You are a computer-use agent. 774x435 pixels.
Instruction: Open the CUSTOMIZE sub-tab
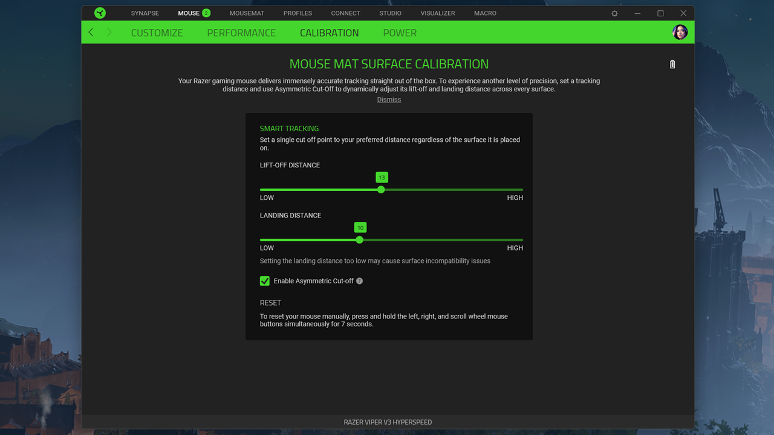coord(157,33)
